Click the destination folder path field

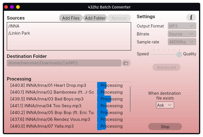click(x=64, y=63)
